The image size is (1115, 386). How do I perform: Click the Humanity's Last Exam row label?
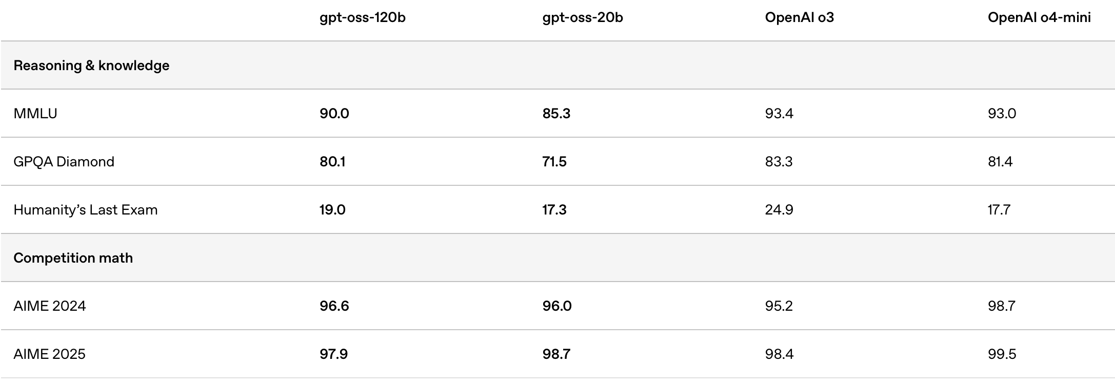coord(85,210)
